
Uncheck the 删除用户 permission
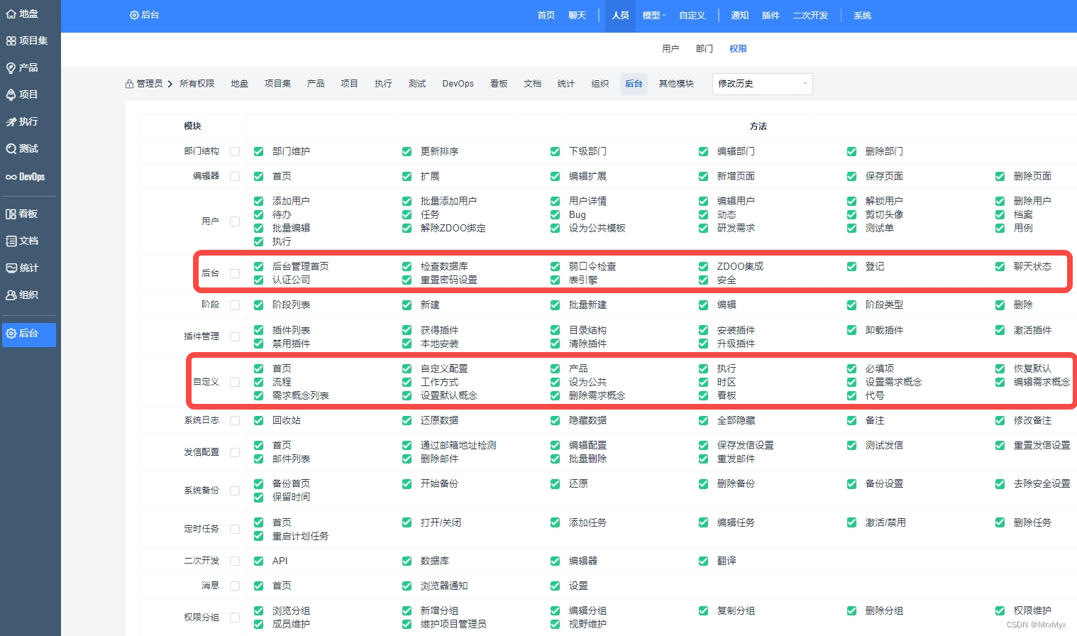[x=1000, y=201]
